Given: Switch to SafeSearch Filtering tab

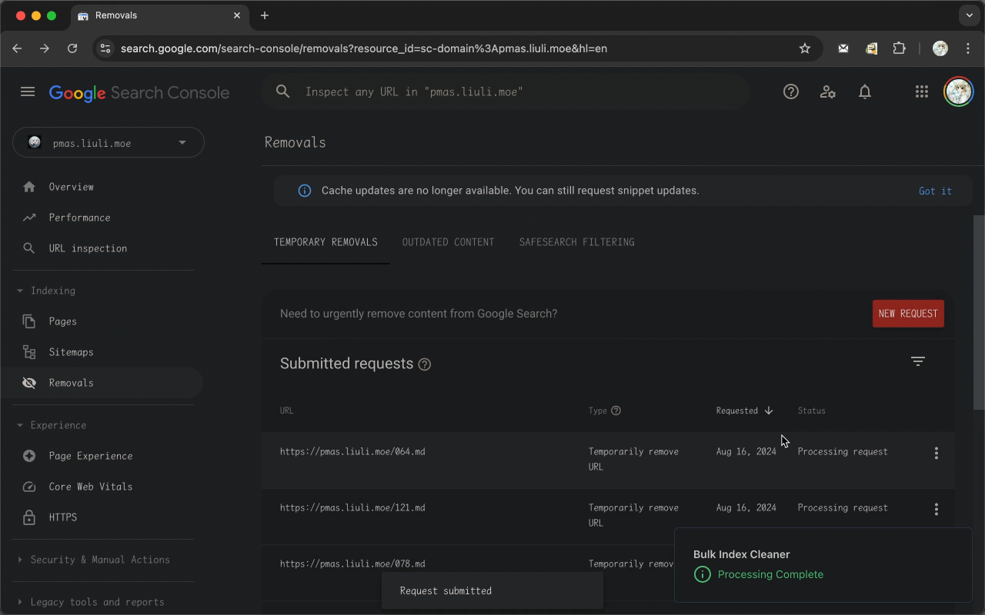Looking at the screenshot, I should coord(576,242).
